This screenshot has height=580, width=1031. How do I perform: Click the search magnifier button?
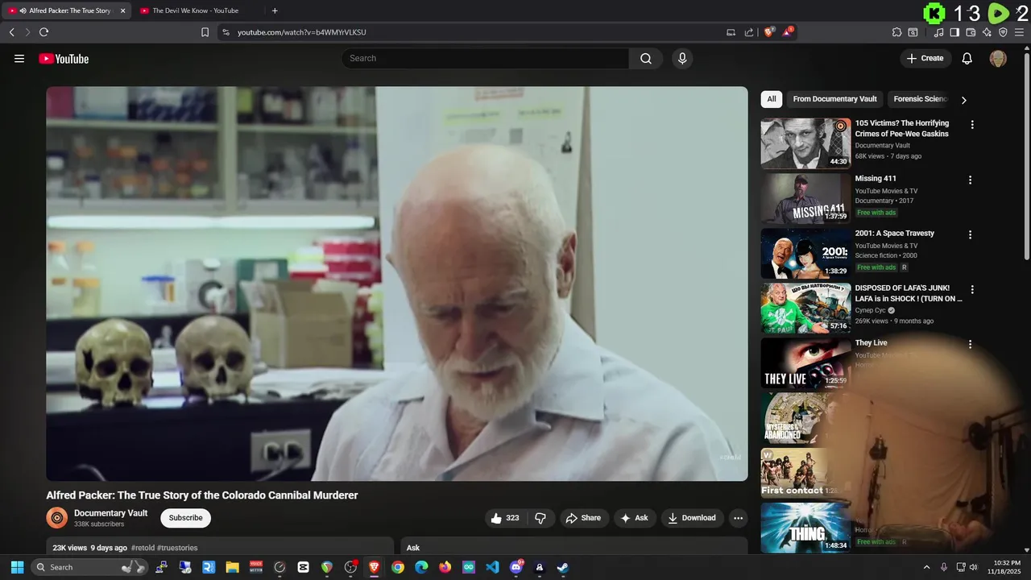click(x=646, y=58)
